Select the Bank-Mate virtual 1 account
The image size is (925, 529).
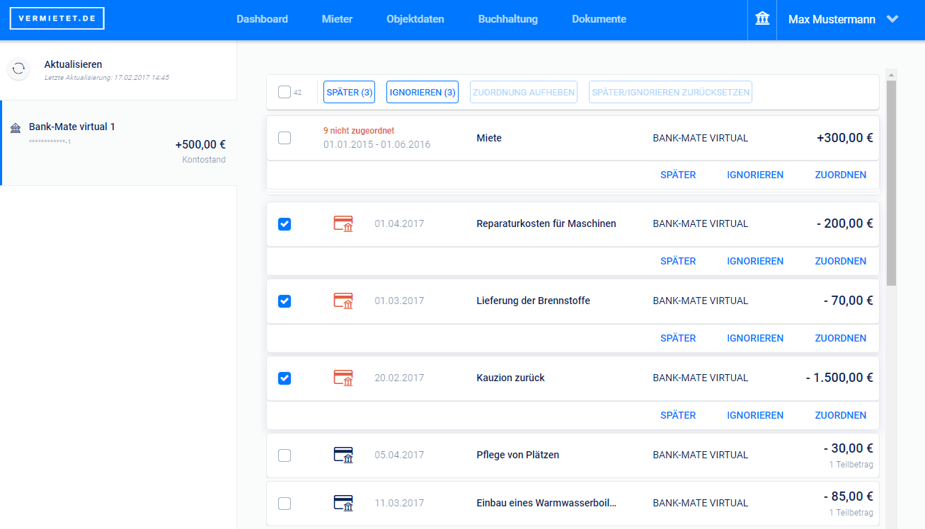119,143
